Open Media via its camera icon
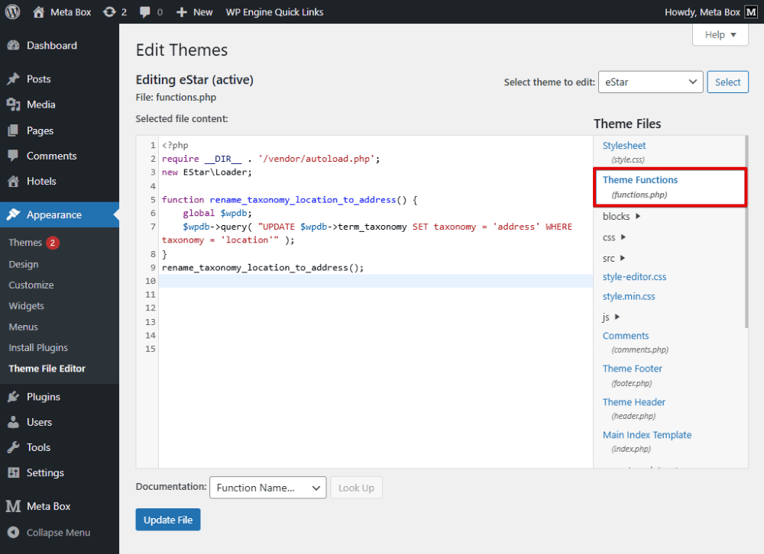 coord(15,104)
